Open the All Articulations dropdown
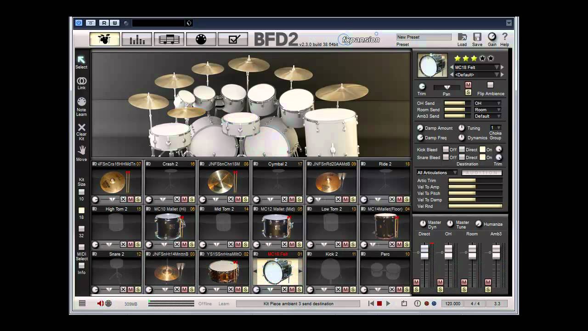 [437, 173]
